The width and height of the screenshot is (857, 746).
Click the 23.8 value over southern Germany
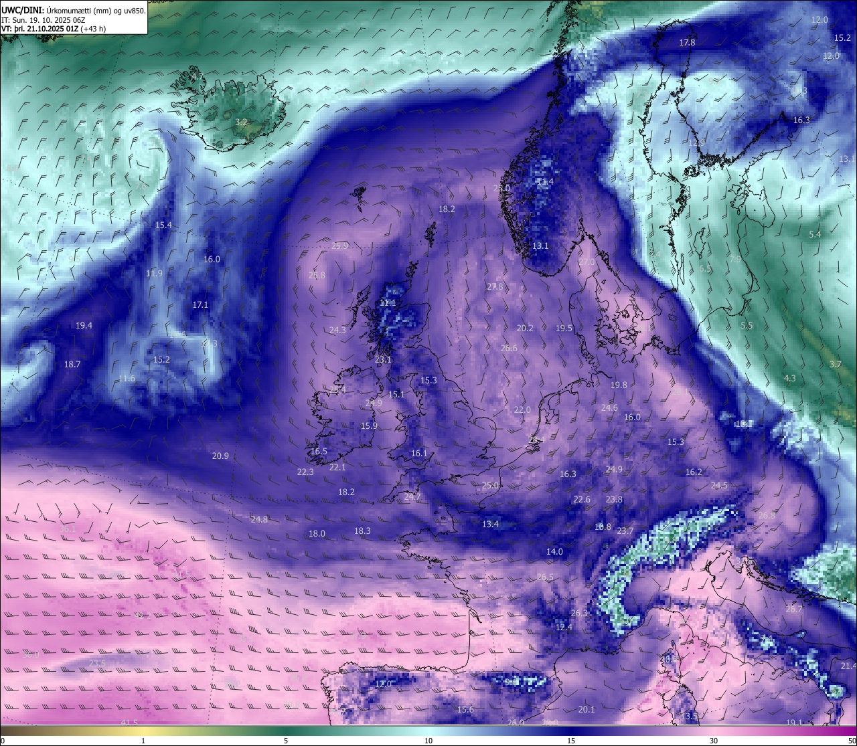(614, 499)
